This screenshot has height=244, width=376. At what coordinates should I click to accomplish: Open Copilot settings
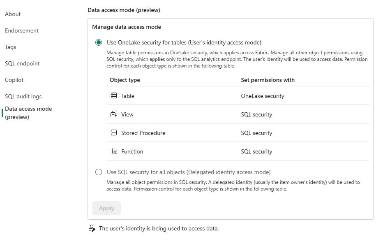(14, 80)
